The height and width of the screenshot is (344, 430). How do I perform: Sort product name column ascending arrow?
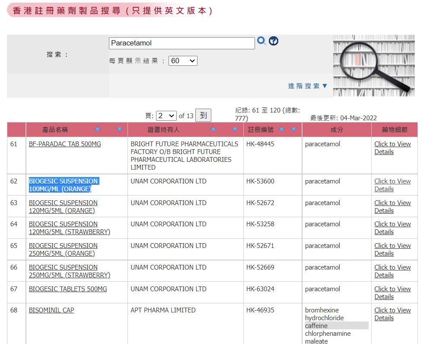[98, 129]
